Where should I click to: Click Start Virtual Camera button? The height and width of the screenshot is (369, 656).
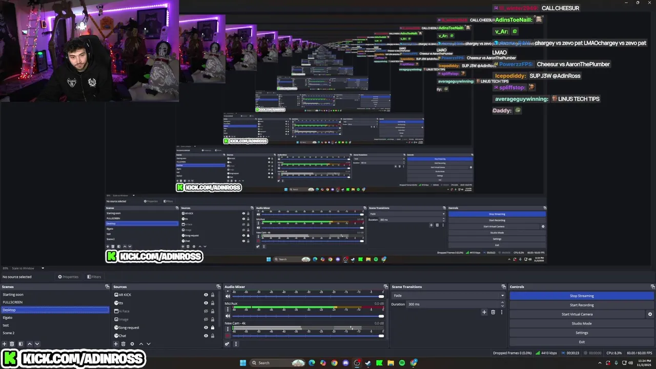tap(577, 314)
